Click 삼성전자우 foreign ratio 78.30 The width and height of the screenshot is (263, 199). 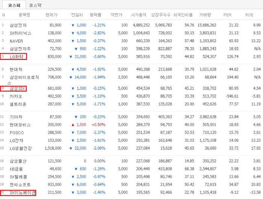[189, 49]
